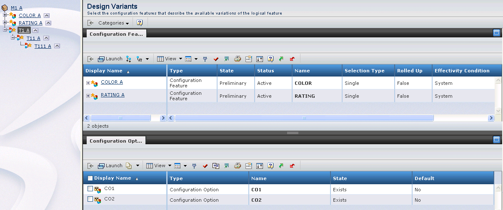This screenshot has height=210, width=503.
Task: Click the back arrow left of Categories
Action: point(90,23)
